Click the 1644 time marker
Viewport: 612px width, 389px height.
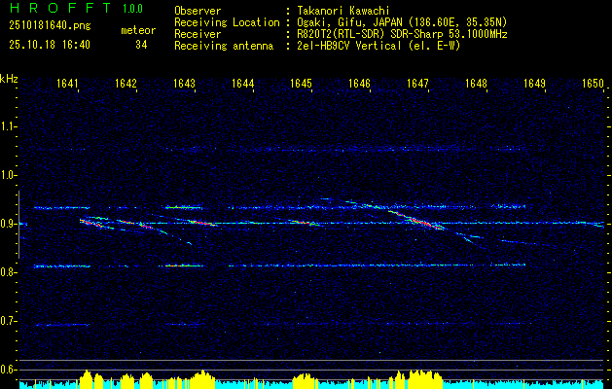[243, 83]
